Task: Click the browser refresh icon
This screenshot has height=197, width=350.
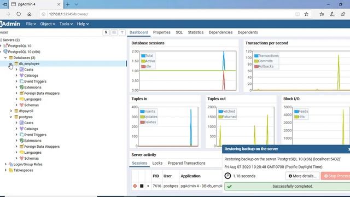Action: point(19,14)
